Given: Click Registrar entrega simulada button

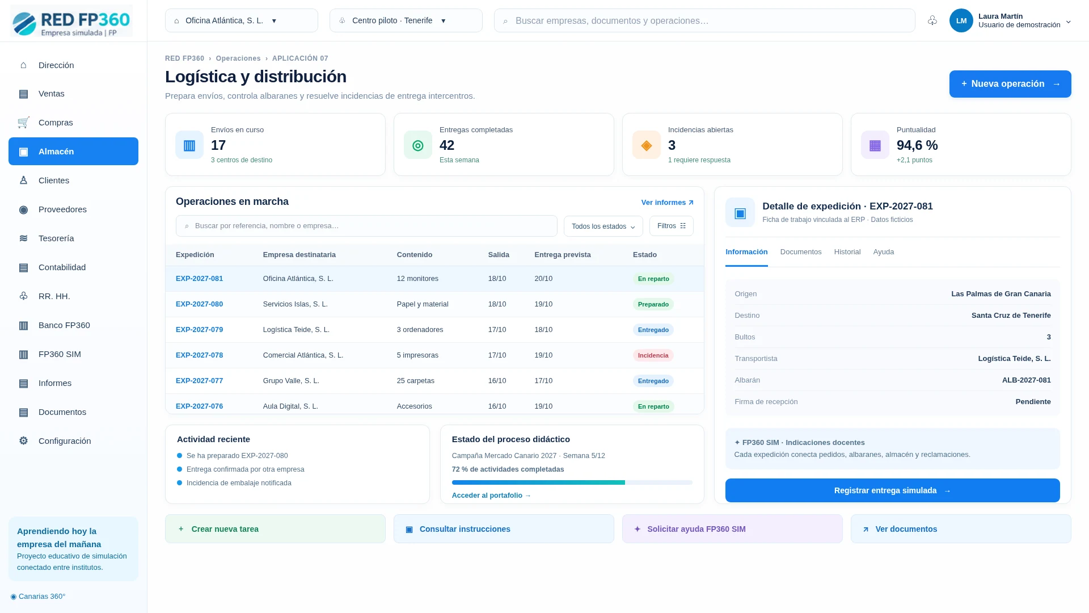Looking at the screenshot, I should click(x=893, y=490).
